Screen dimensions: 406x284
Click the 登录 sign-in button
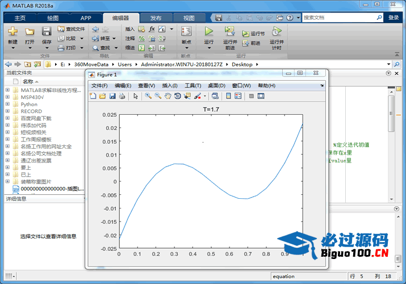[394, 18]
